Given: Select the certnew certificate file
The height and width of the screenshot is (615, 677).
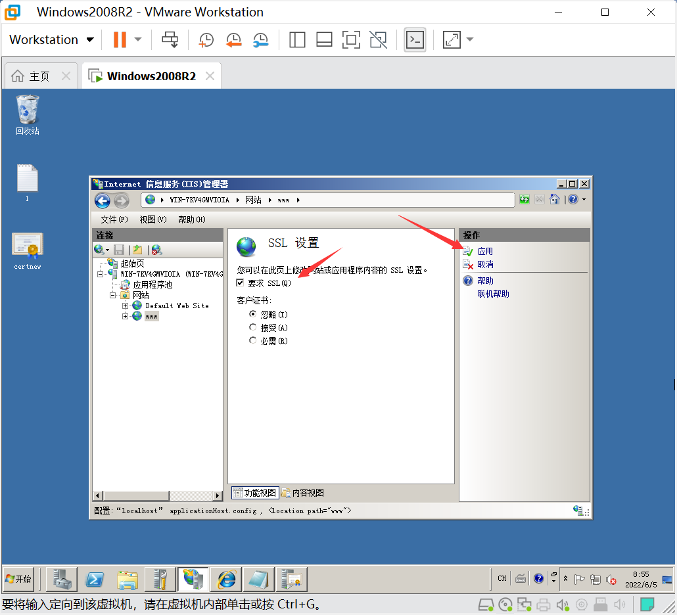Looking at the screenshot, I should (x=27, y=251).
